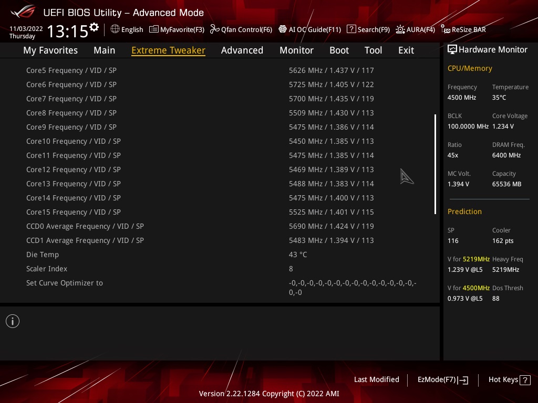The width and height of the screenshot is (538, 403).
Task: Change language via English label
Action: click(x=132, y=29)
